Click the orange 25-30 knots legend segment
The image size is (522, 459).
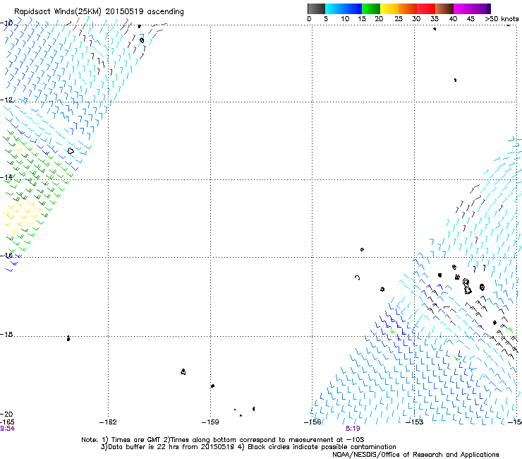point(408,8)
